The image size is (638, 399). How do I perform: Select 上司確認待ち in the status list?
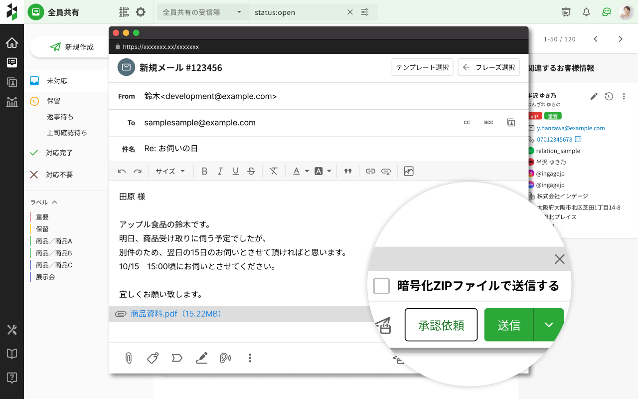(67, 133)
